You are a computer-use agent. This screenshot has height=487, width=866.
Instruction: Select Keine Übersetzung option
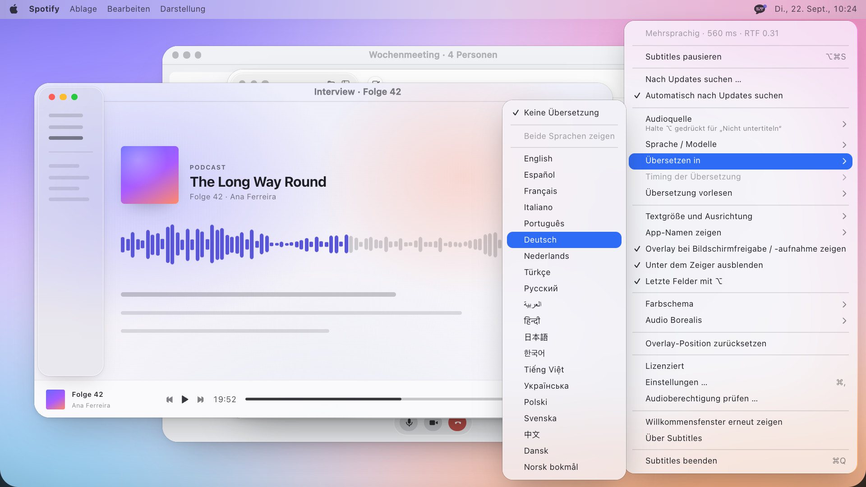point(564,113)
